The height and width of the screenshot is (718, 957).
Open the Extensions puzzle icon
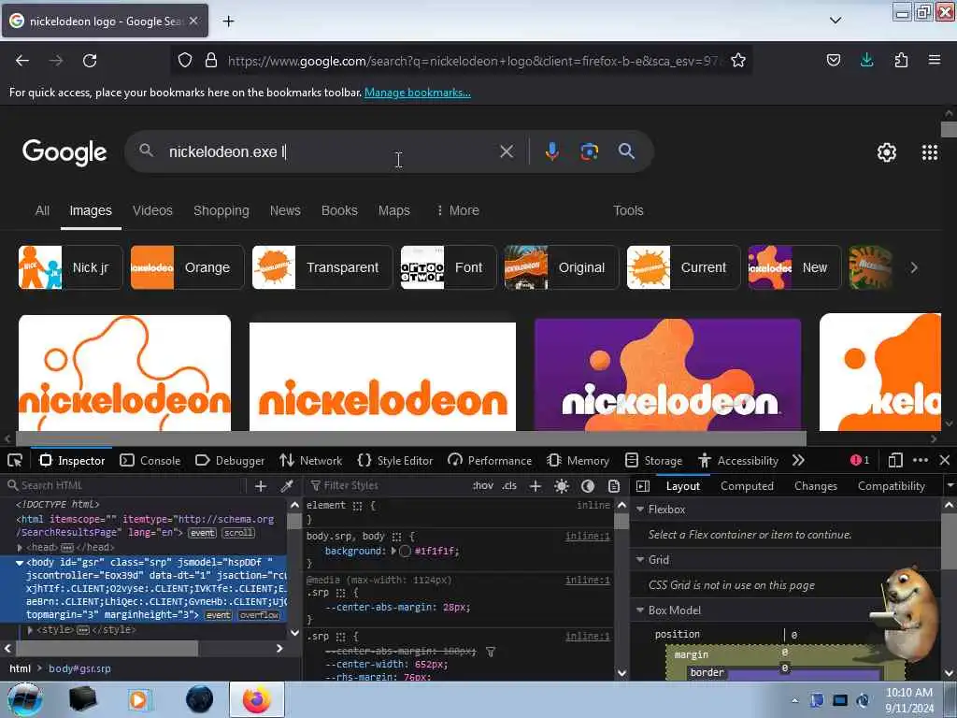[901, 60]
